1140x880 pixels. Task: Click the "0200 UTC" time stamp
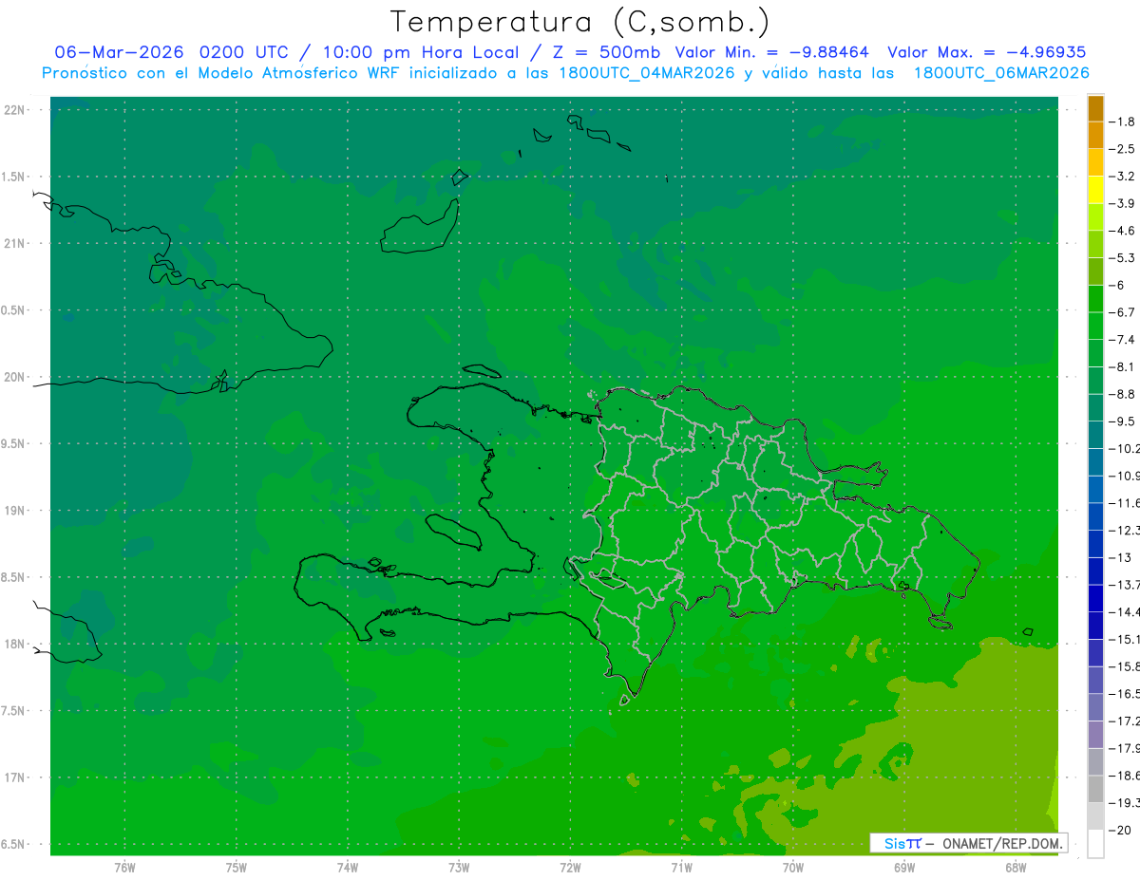coord(243,52)
